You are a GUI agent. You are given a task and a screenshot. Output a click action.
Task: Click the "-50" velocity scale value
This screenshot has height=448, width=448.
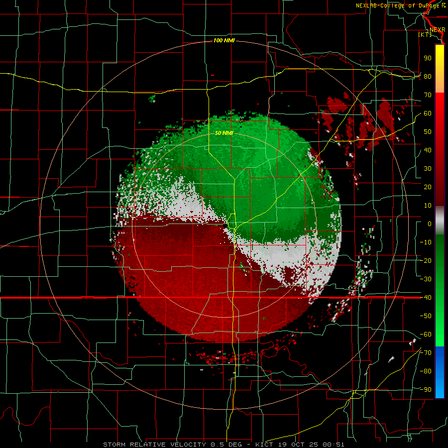click(426, 316)
